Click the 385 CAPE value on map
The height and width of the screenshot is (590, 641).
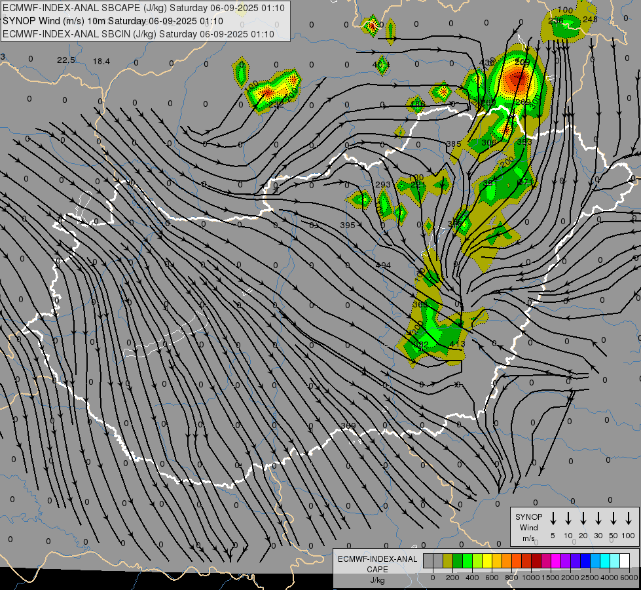click(454, 144)
